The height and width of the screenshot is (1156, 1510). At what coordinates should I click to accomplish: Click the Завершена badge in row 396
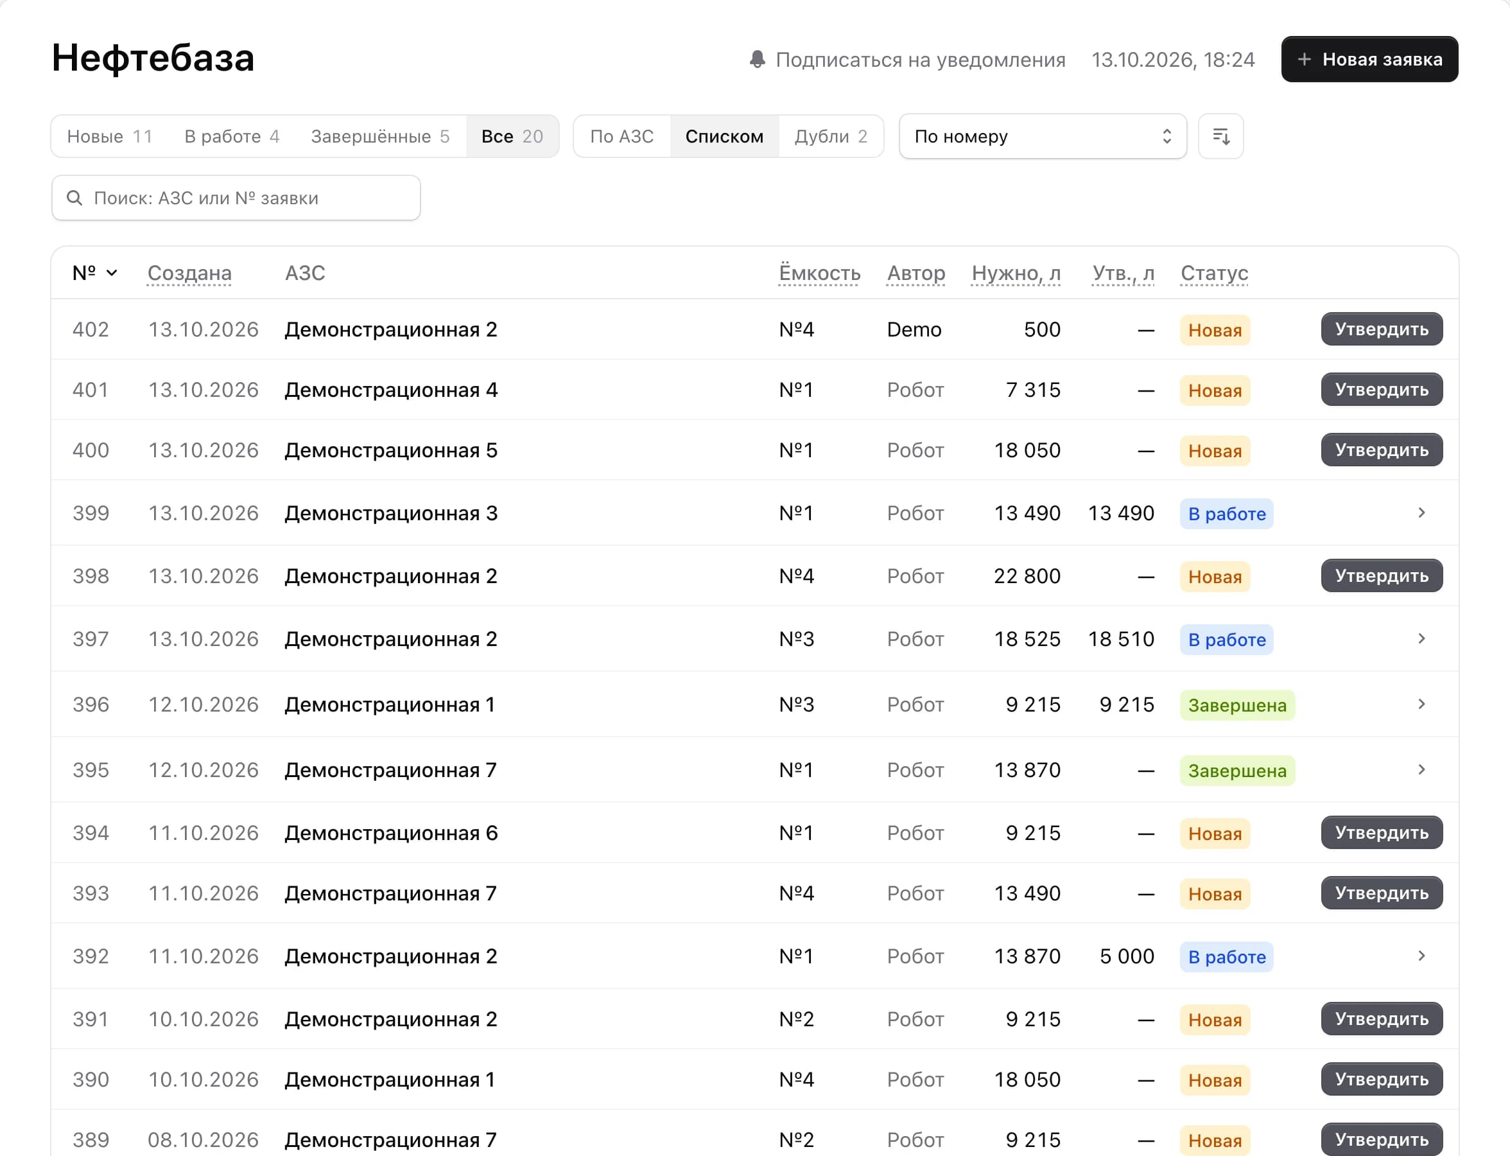(x=1237, y=705)
